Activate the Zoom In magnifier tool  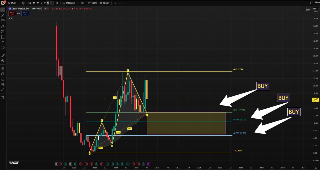[x=3, y=61]
